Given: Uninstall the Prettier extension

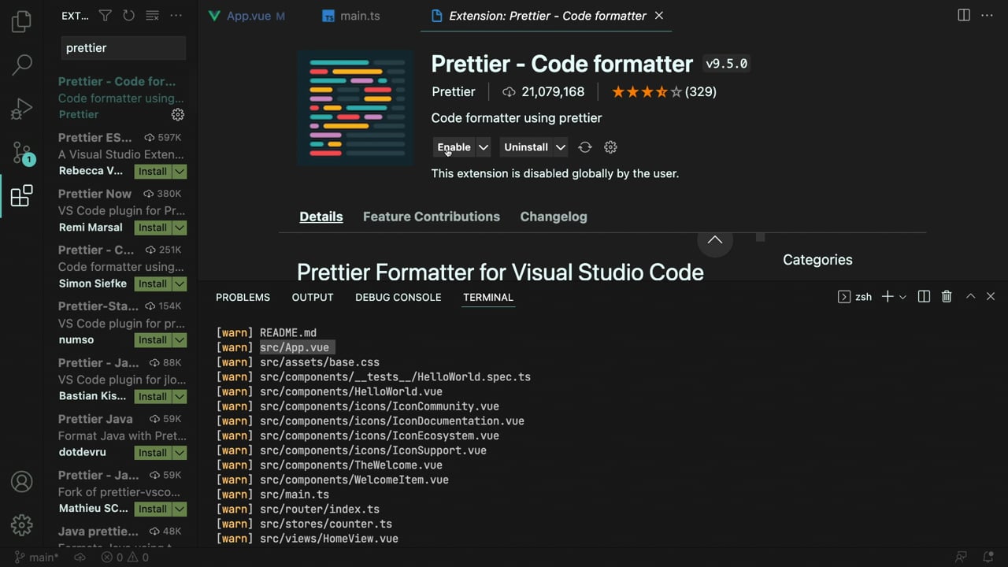Looking at the screenshot, I should click(x=526, y=147).
